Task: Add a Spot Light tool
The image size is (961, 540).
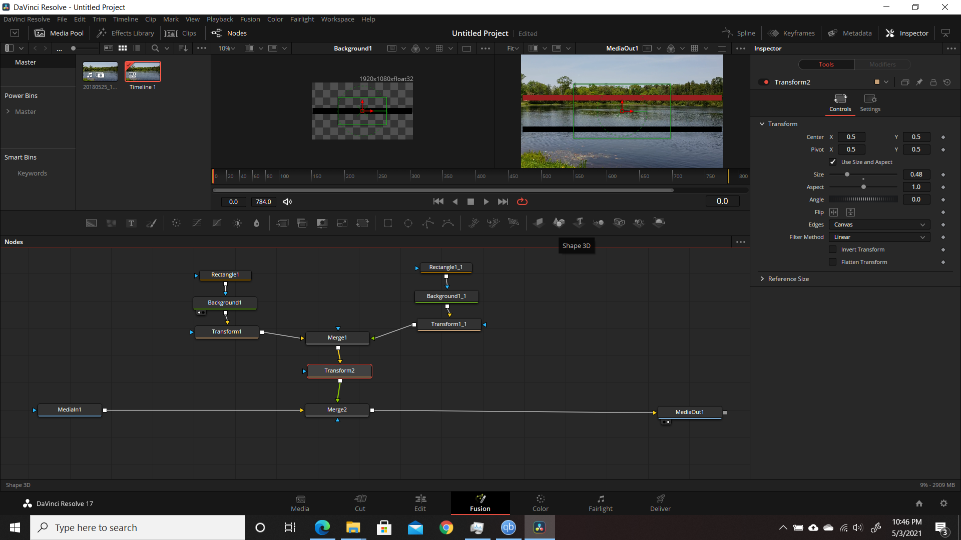Action: click(639, 223)
